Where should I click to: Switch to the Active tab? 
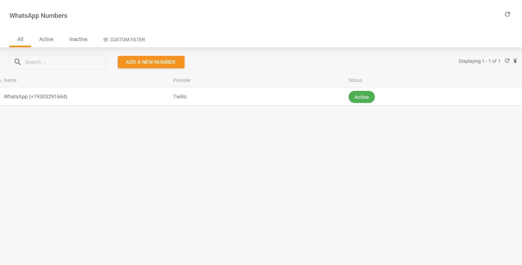46,39
